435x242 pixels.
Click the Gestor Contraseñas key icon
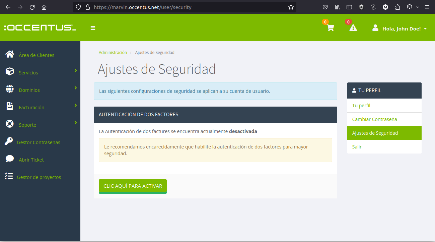pos(9,142)
